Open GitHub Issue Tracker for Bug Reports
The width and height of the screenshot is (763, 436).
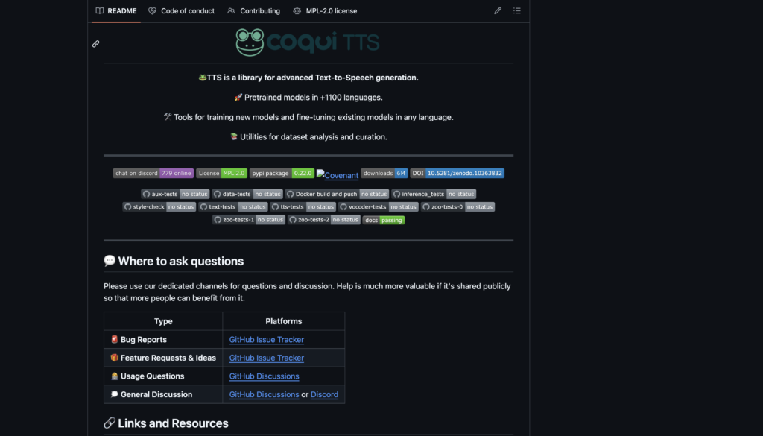[266, 340]
